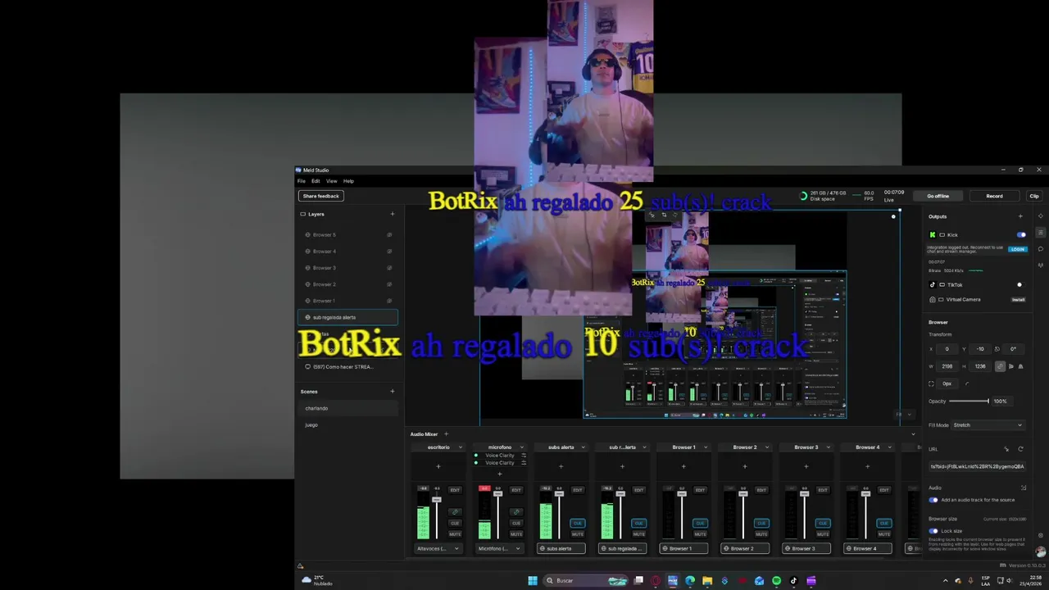Open the properties list icon in the right sidebar
Image resolution: width=1049 pixels, height=590 pixels.
[x=1041, y=233]
